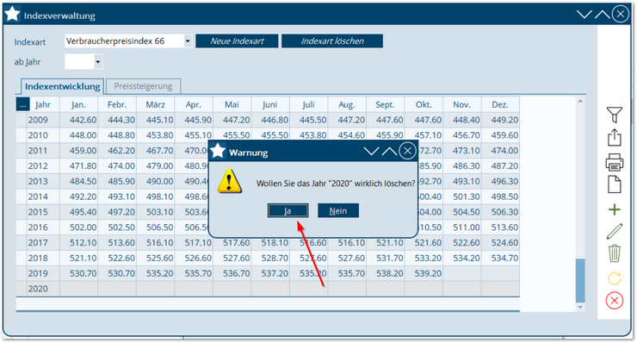This screenshot has width=637, height=343.
Task: Click the blank document icon
Action: (615, 184)
